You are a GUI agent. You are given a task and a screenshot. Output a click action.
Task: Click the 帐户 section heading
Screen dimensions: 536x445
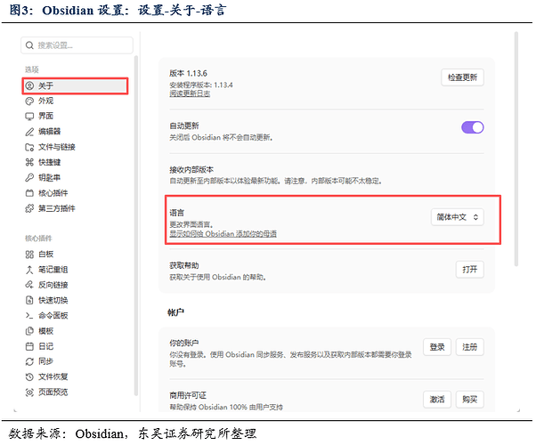pos(176,312)
